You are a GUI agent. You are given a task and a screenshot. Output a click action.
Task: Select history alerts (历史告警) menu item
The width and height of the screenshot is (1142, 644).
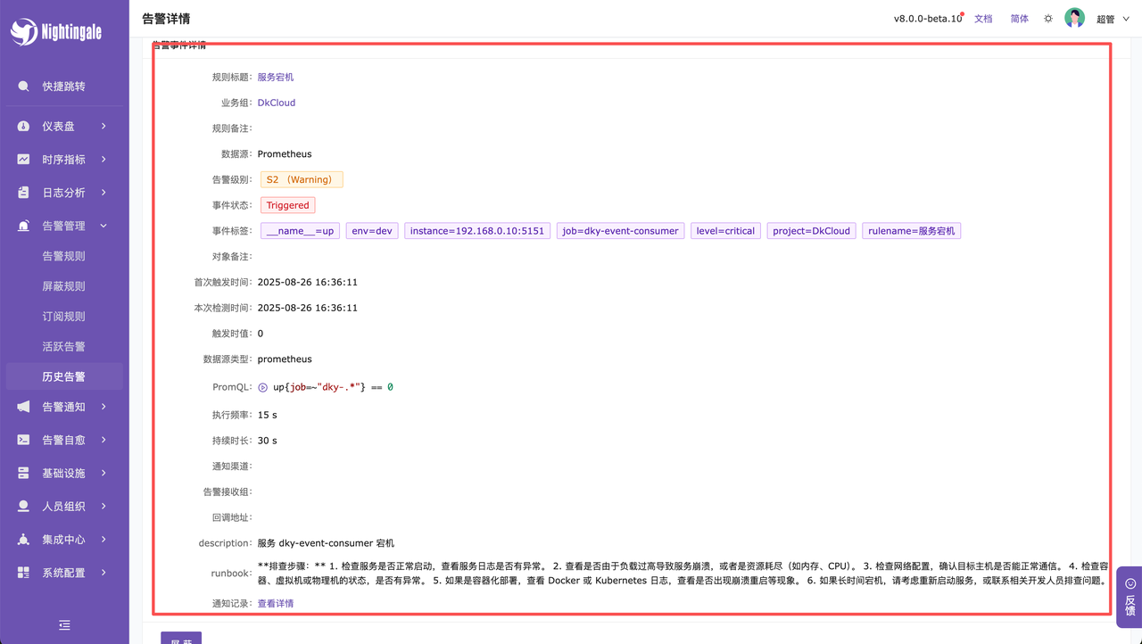64,376
